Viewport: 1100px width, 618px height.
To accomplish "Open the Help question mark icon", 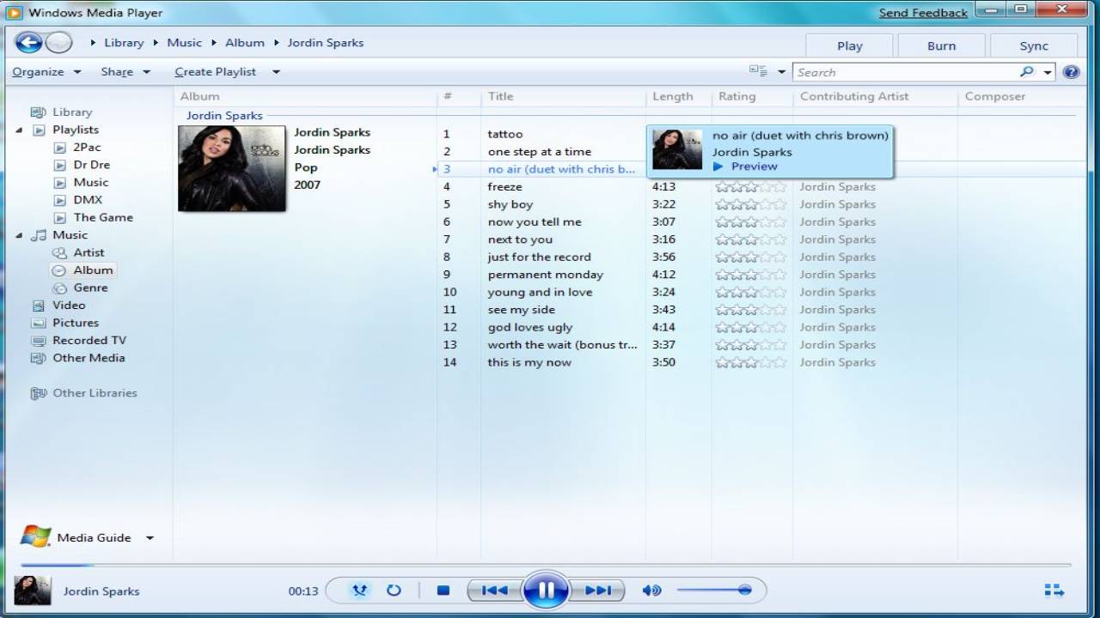I will 1071,72.
